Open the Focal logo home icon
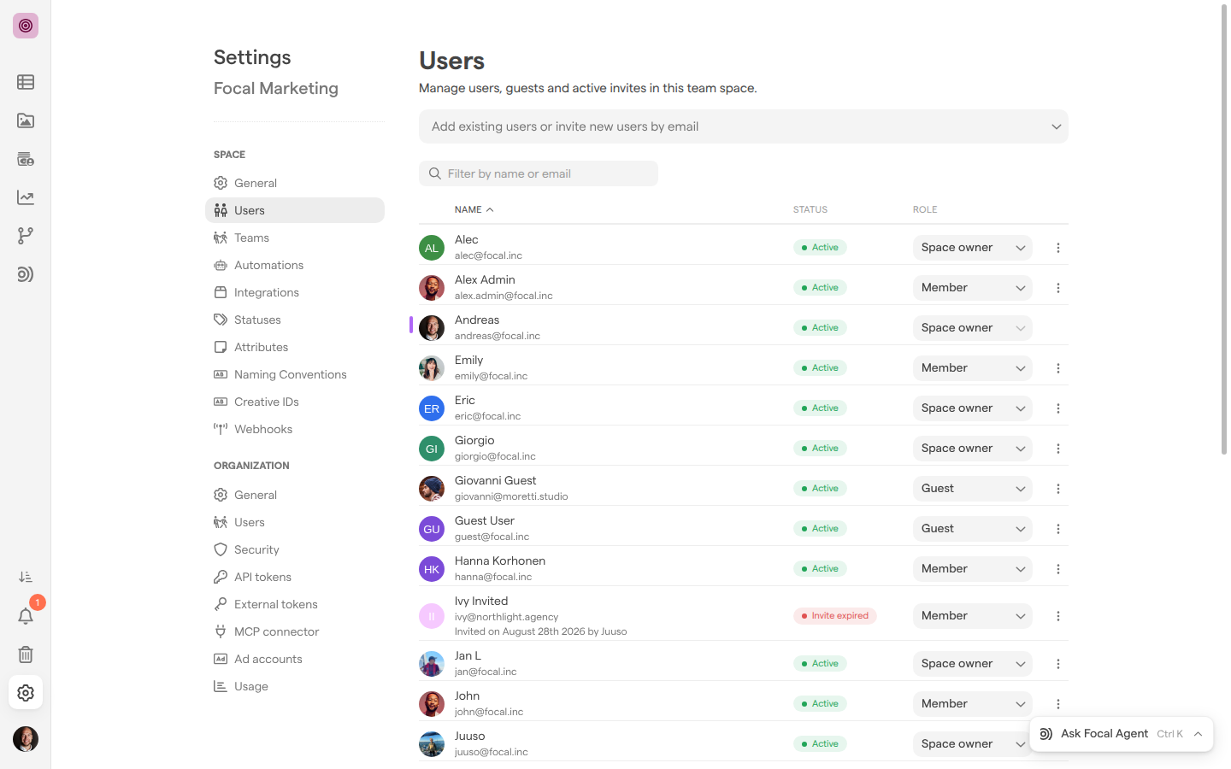This screenshot has height=769, width=1231. click(26, 26)
